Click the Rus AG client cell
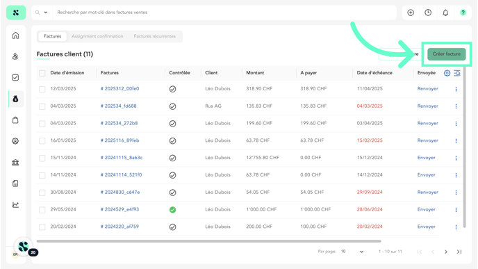The width and height of the screenshot is (478, 269). (213, 106)
